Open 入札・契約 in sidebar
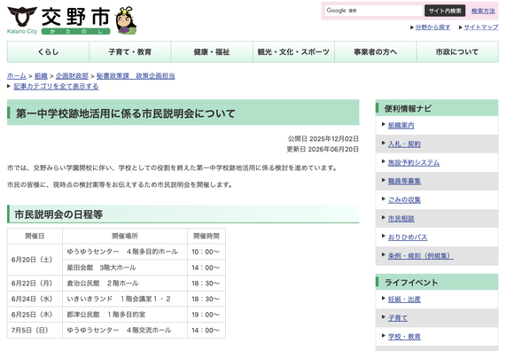514x351 pixels. pyautogui.click(x=404, y=144)
